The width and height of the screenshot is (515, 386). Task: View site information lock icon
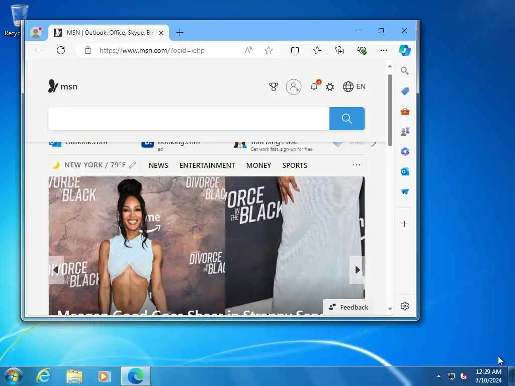tap(88, 50)
